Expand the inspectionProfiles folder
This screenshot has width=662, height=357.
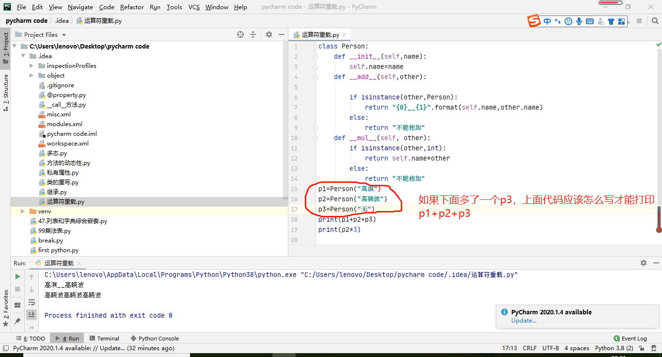click(32, 66)
